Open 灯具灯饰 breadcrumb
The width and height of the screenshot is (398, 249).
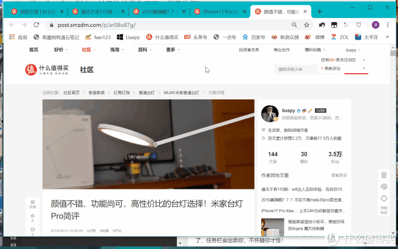pos(122,93)
